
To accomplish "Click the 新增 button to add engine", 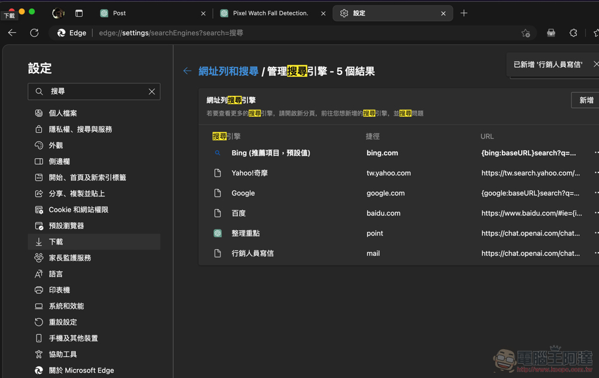I will click(x=586, y=100).
